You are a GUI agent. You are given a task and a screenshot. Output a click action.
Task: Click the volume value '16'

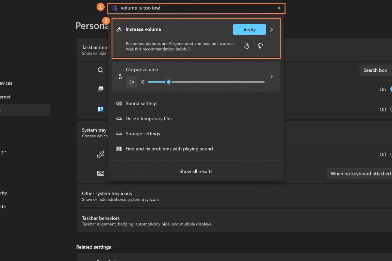pos(142,82)
